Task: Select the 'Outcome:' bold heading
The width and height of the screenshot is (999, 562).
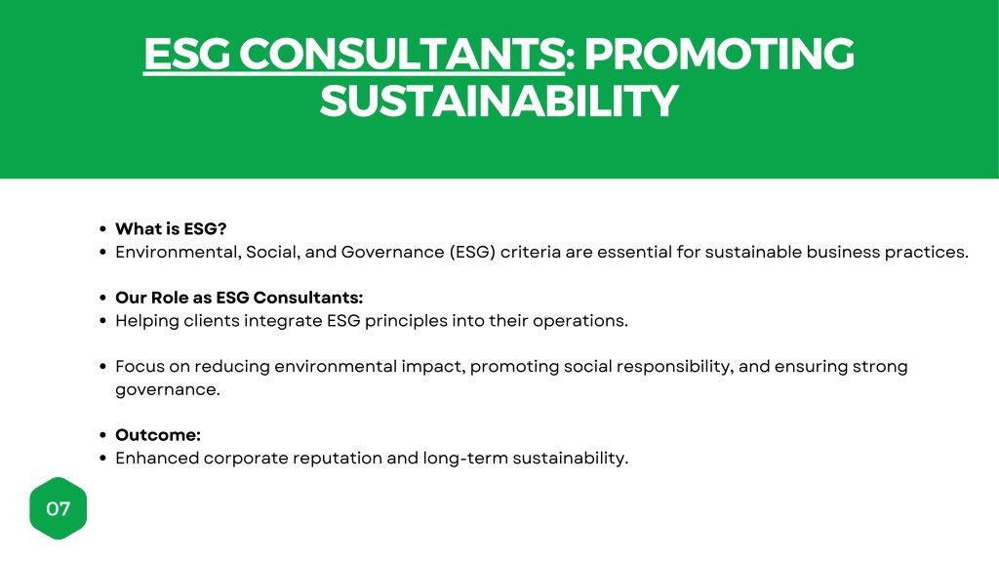Action: [x=158, y=435]
